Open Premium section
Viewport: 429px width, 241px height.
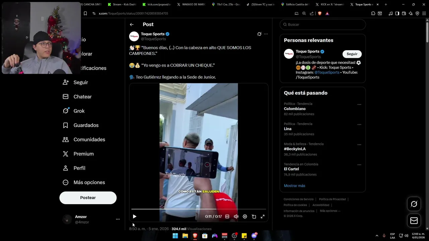click(x=78, y=154)
